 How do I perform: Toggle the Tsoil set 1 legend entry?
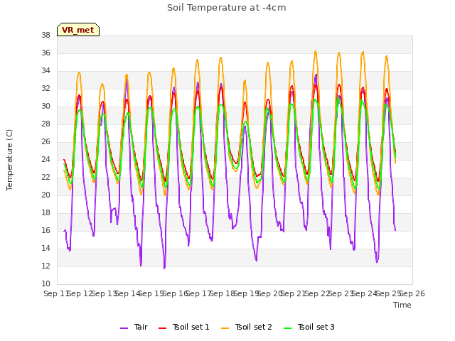[x=183, y=327]
